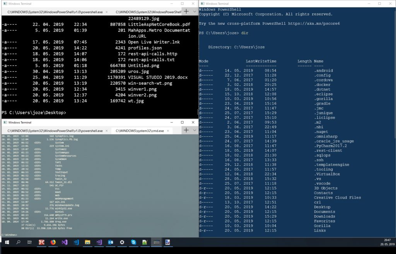The width and height of the screenshot is (396, 254).
Task: Close powershell.exe tab in bottom-left terminal
Action: [107, 131]
